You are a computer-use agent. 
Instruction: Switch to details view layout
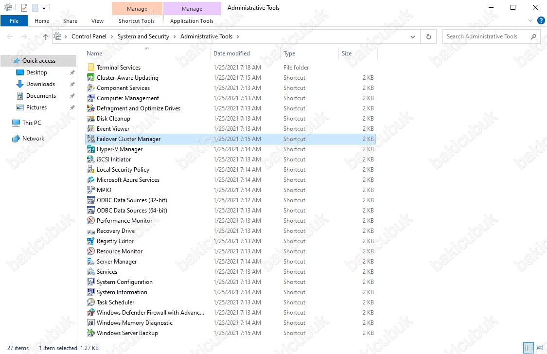pos(529,348)
